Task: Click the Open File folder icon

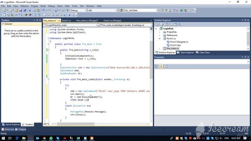Action: [16, 11]
